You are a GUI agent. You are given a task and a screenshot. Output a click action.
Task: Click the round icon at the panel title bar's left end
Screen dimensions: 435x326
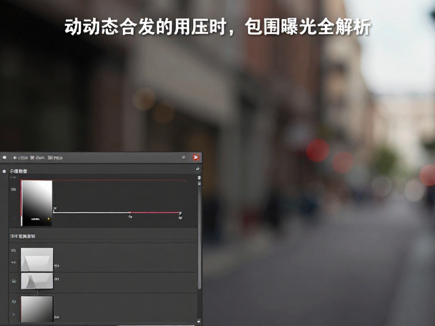(5, 158)
